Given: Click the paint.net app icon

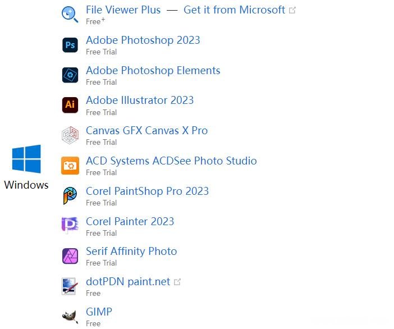Looking at the screenshot, I should (x=69, y=286).
